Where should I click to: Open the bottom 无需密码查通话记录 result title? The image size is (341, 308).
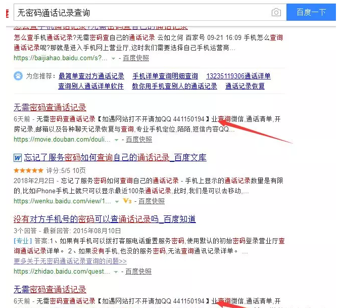pos(50,289)
